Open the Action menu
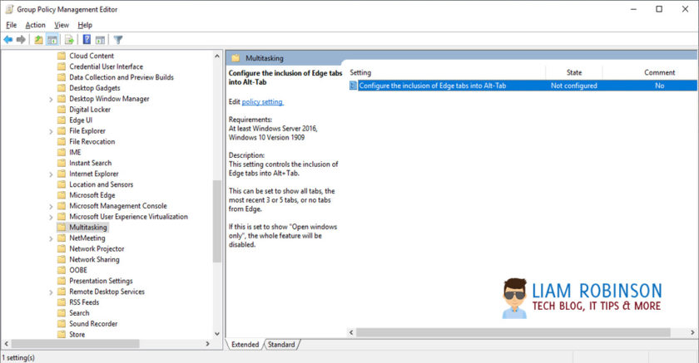This screenshot has height=363, width=699. tap(35, 25)
